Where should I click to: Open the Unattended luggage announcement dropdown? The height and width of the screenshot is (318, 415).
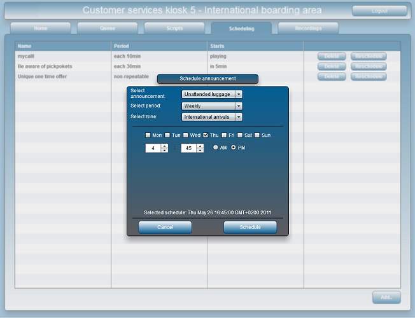pos(212,94)
